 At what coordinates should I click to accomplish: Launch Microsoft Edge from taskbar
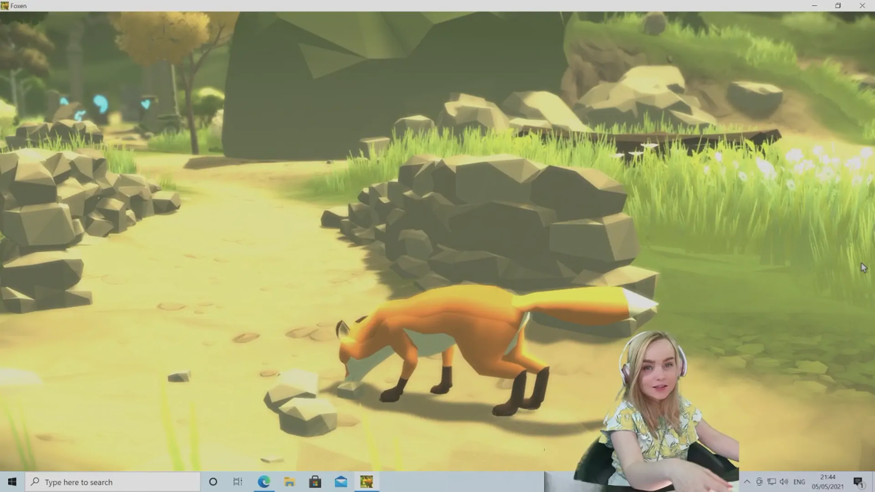coord(264,482)
